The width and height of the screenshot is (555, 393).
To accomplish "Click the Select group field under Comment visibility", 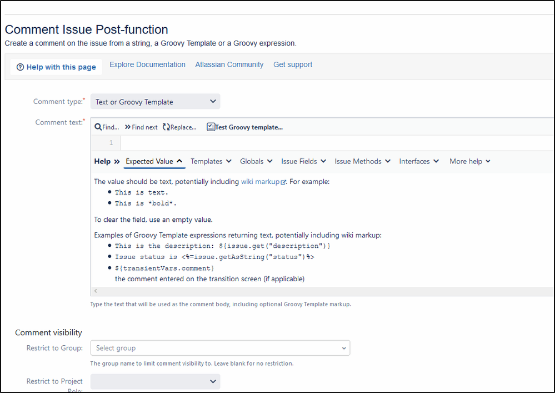I will (219, 347).
